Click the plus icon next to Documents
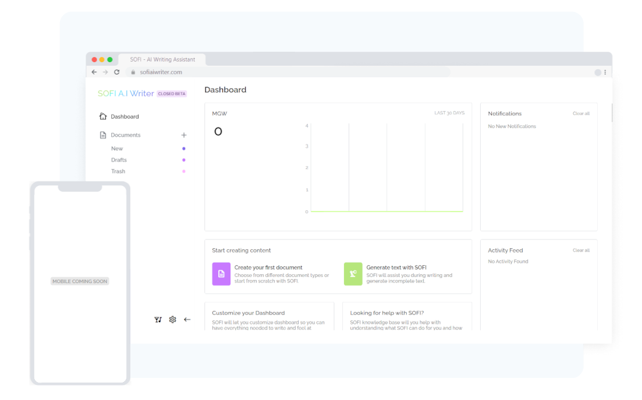 click(x=184, y=134)
